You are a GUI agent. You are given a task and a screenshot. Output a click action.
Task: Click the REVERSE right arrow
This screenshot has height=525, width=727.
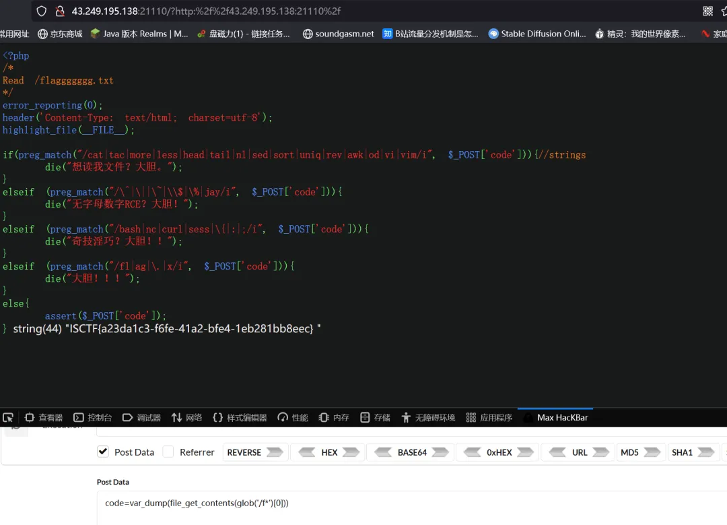tap(275, 452)
